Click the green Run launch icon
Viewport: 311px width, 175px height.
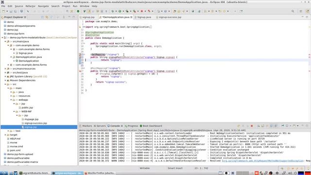(x=120, y=11)
